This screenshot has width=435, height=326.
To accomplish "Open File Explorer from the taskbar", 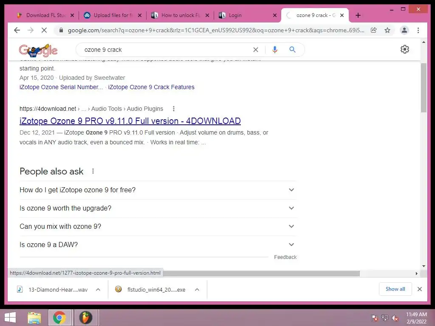I will click(x=34, y=318).
